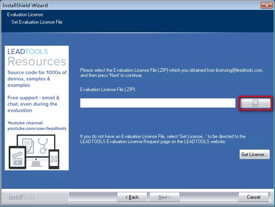275x207 pixels.
Task: Click the 'Youtube channel' label
Action: (x=25, y=123)
